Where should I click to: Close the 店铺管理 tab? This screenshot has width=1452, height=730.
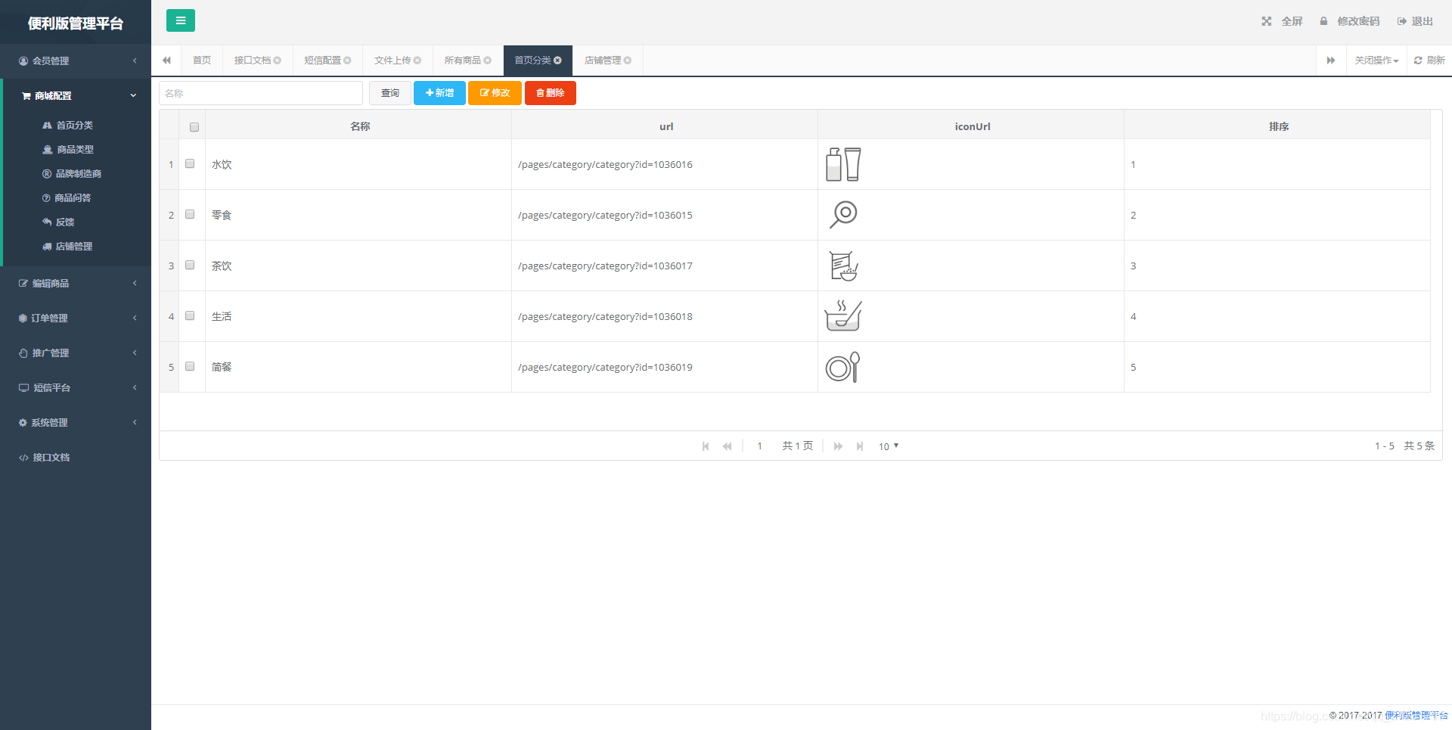coord(628,61)
